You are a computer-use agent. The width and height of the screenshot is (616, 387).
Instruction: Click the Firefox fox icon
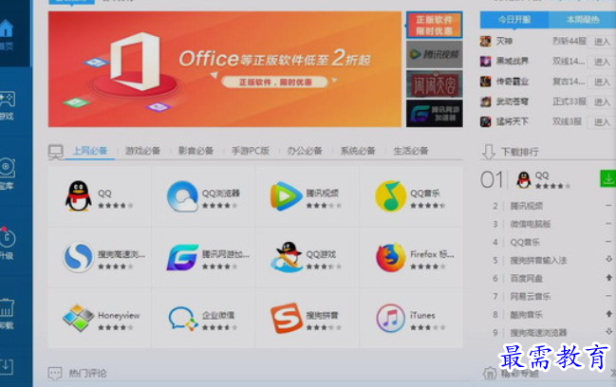point(390,257)
